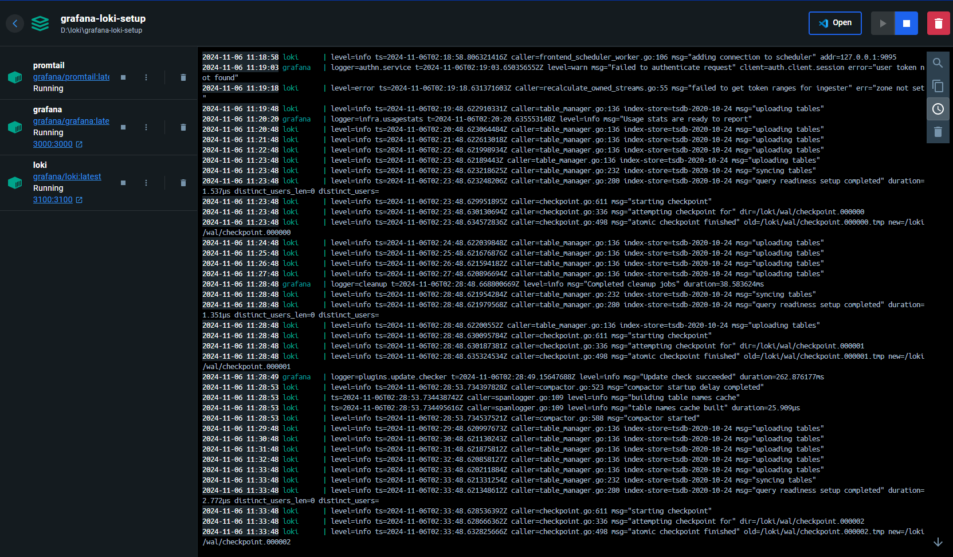This screenshot has height=557, width=953.
Task: Delete the promtail container
Action: point(183,77)
